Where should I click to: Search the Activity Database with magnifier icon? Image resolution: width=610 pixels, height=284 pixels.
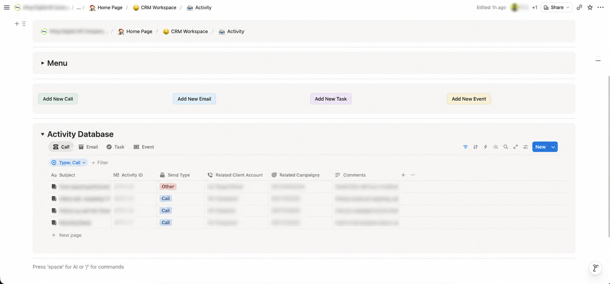pos(506,147)
